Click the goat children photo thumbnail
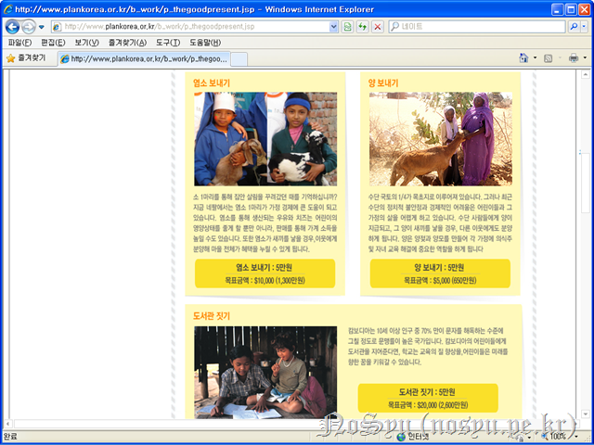Screen dimensions: 594x445 pyautogui.click(x=265, y=138)
